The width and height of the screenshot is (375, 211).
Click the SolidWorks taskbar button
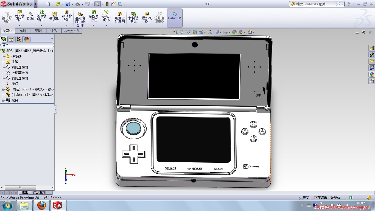(58, 206)
